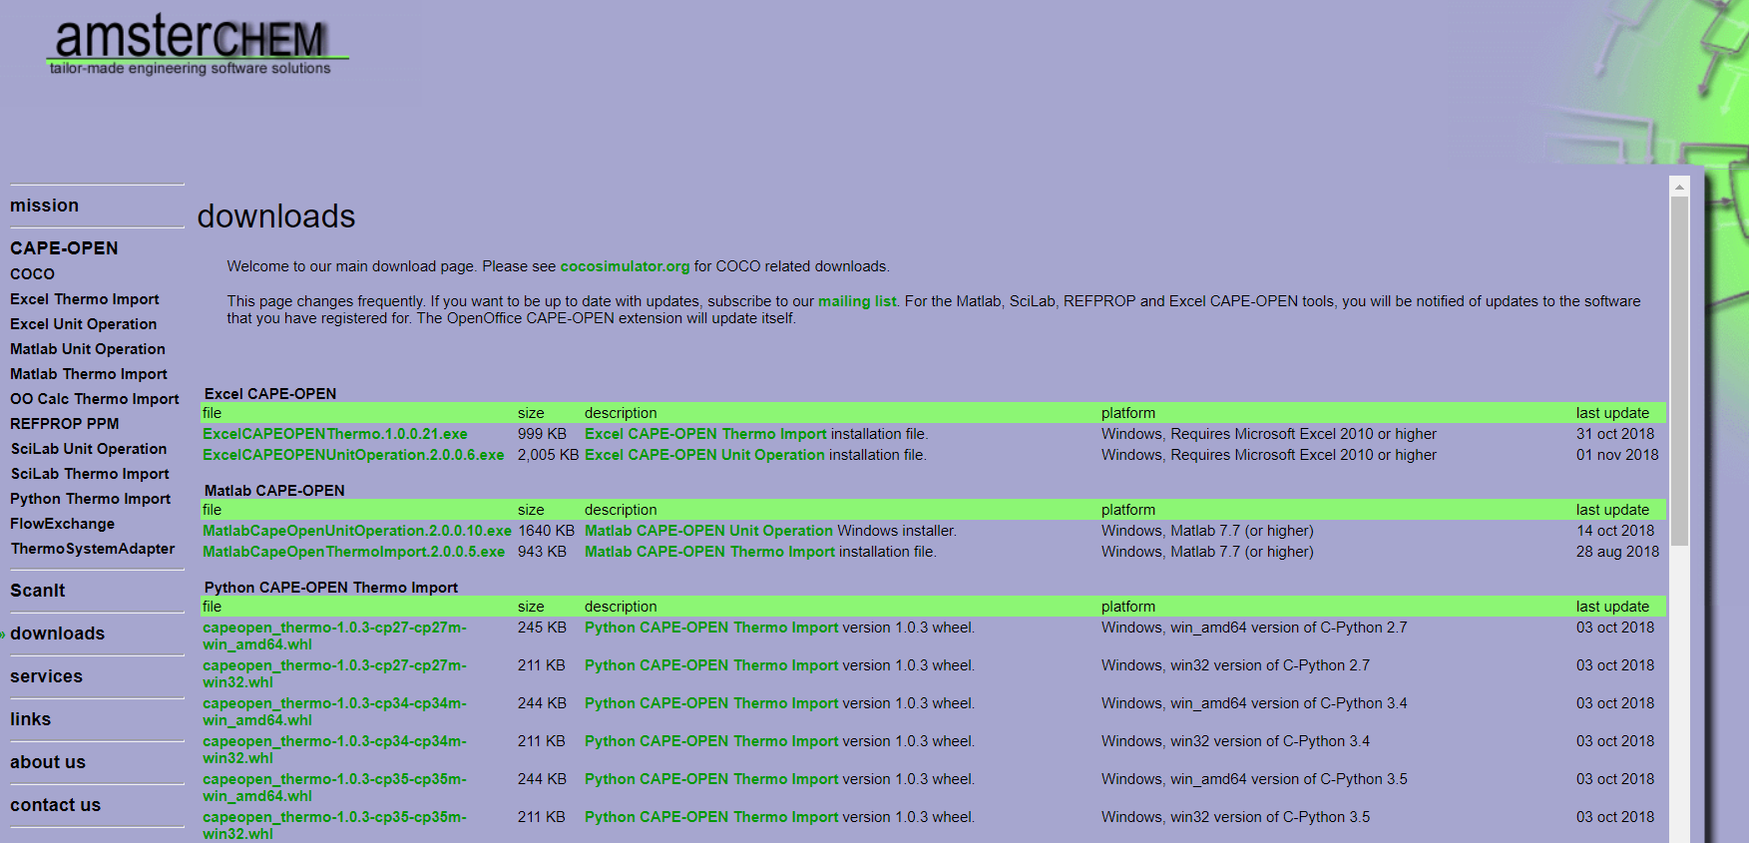Download MatlabCapeOpenUnitOperation.2.0.0.10.exe
Viewport: 1749px width, 843px height.
[x=357, y=531]
